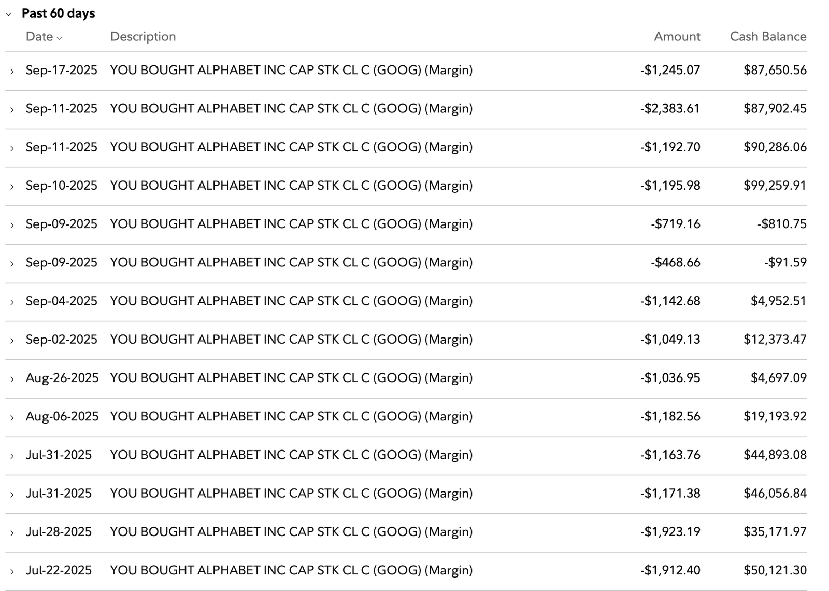Expand the Sep-02-2025 transaction row

click(12, 340)
